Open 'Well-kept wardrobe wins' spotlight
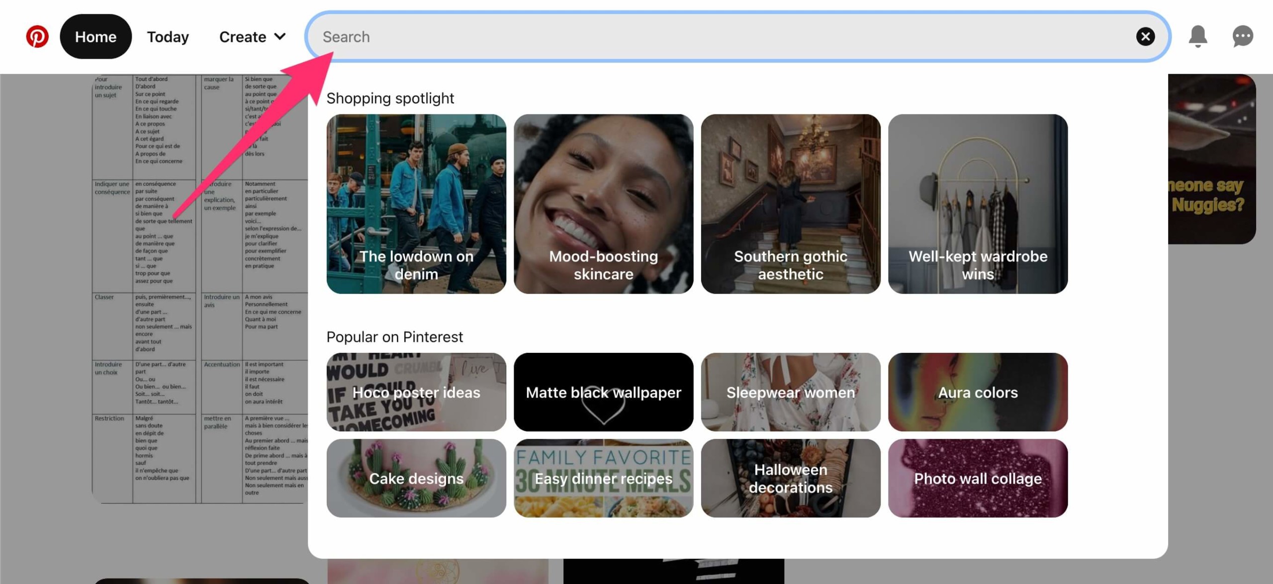Image resolution: width=1273 pixels, height=584 pixels. click(x=978, y=203)
